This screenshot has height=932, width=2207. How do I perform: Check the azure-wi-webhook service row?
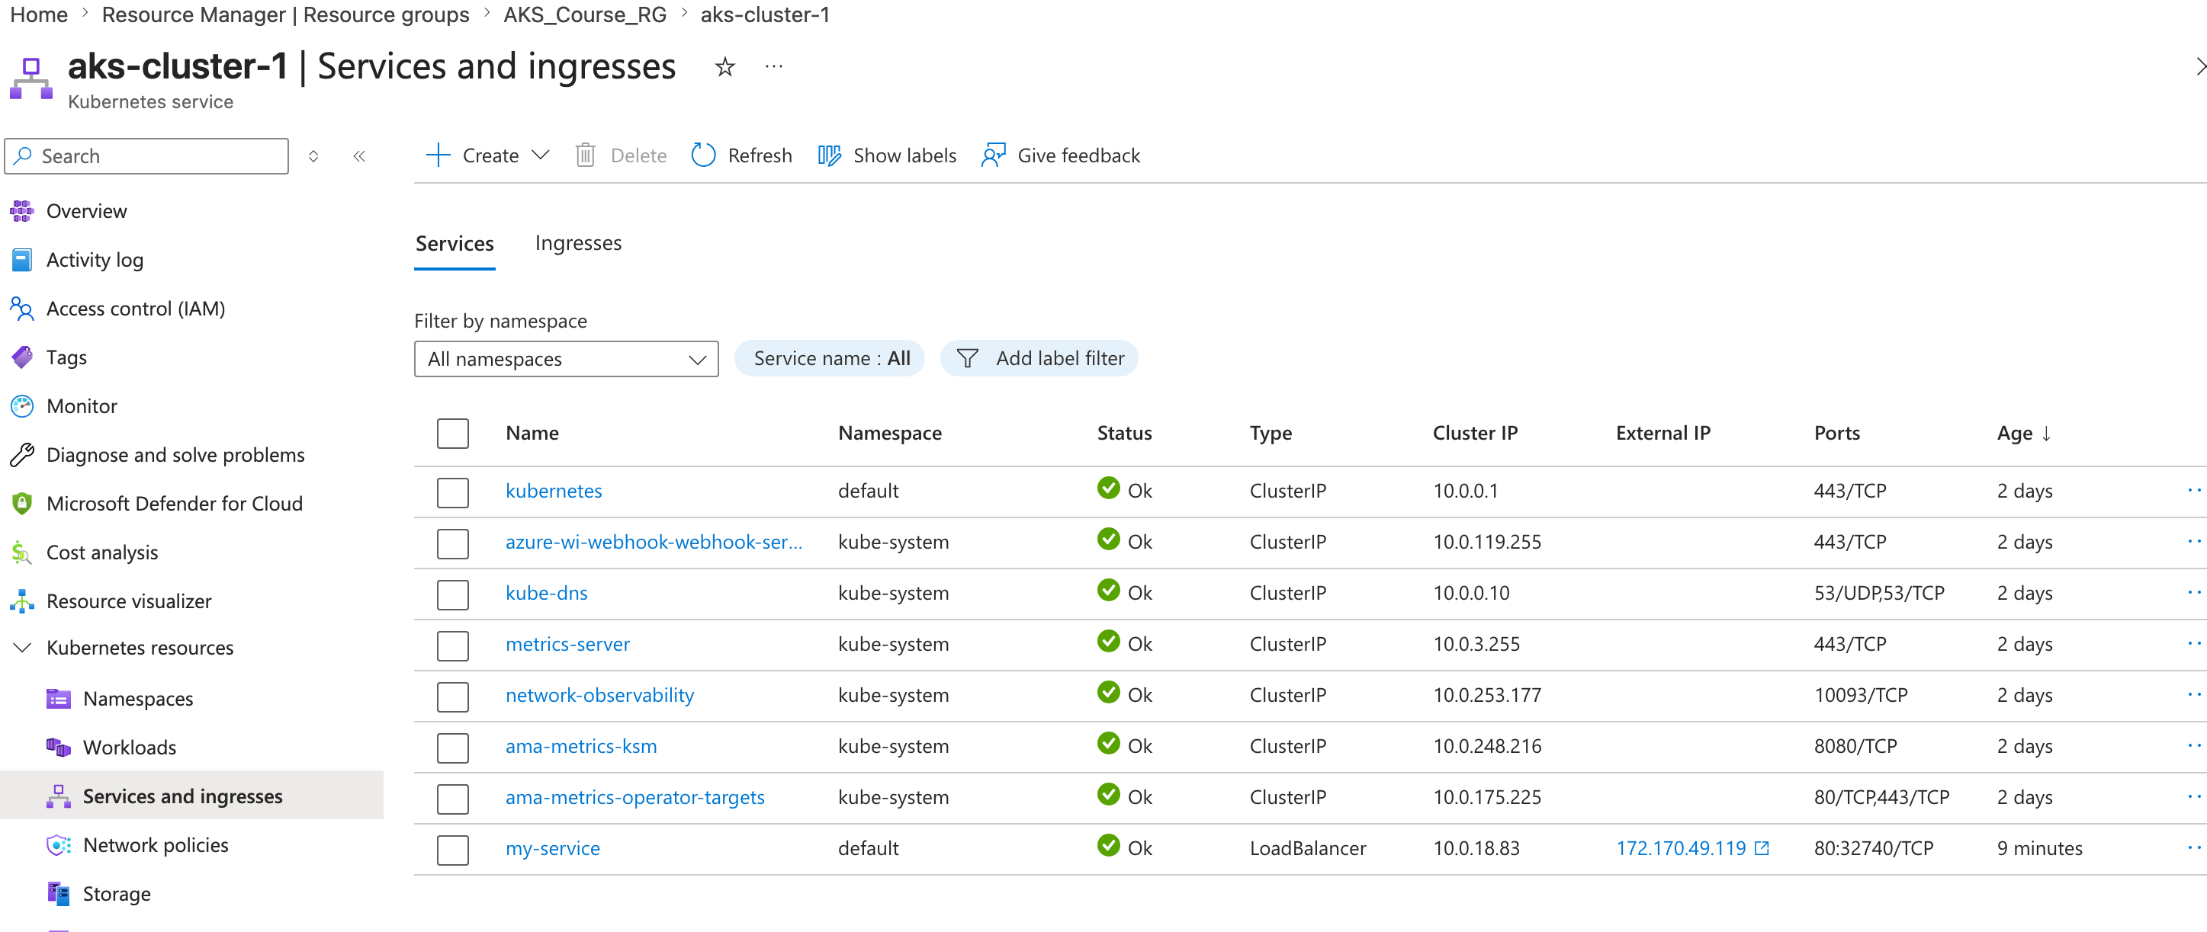[x=452, y=543]
